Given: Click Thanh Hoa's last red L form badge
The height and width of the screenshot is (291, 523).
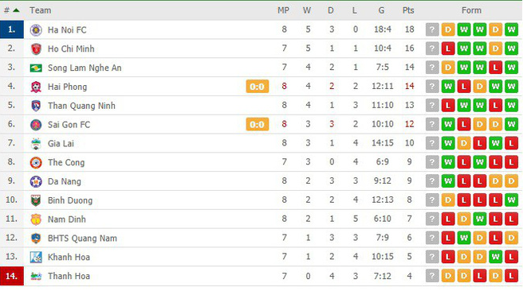Looking at the screenshot, I should [x=511, y=276].
